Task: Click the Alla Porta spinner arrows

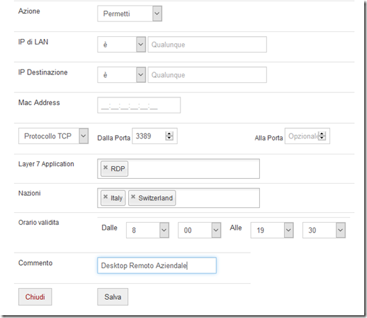Action: 322,136
